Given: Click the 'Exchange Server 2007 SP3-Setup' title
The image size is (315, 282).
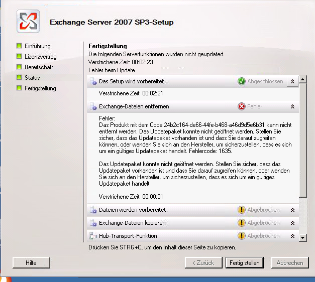Looking at the screenshot, I should pyautogui.click(x=112, y=22).
